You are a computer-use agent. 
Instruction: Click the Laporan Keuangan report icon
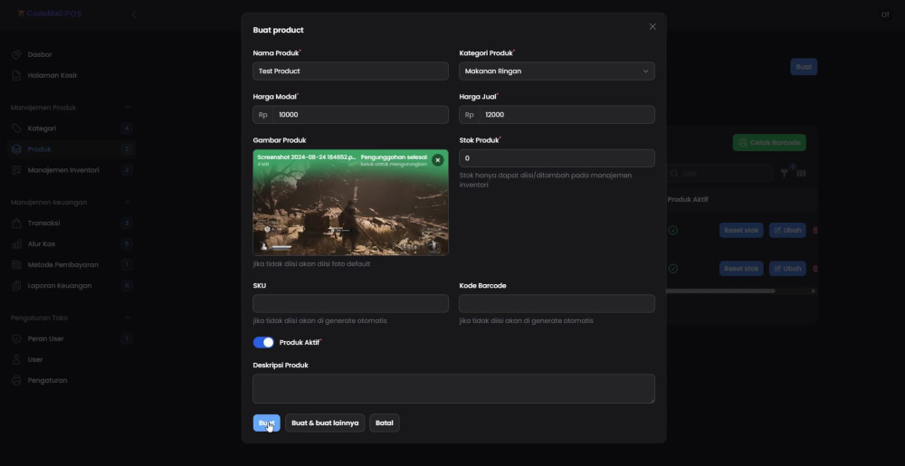[16, 285]
